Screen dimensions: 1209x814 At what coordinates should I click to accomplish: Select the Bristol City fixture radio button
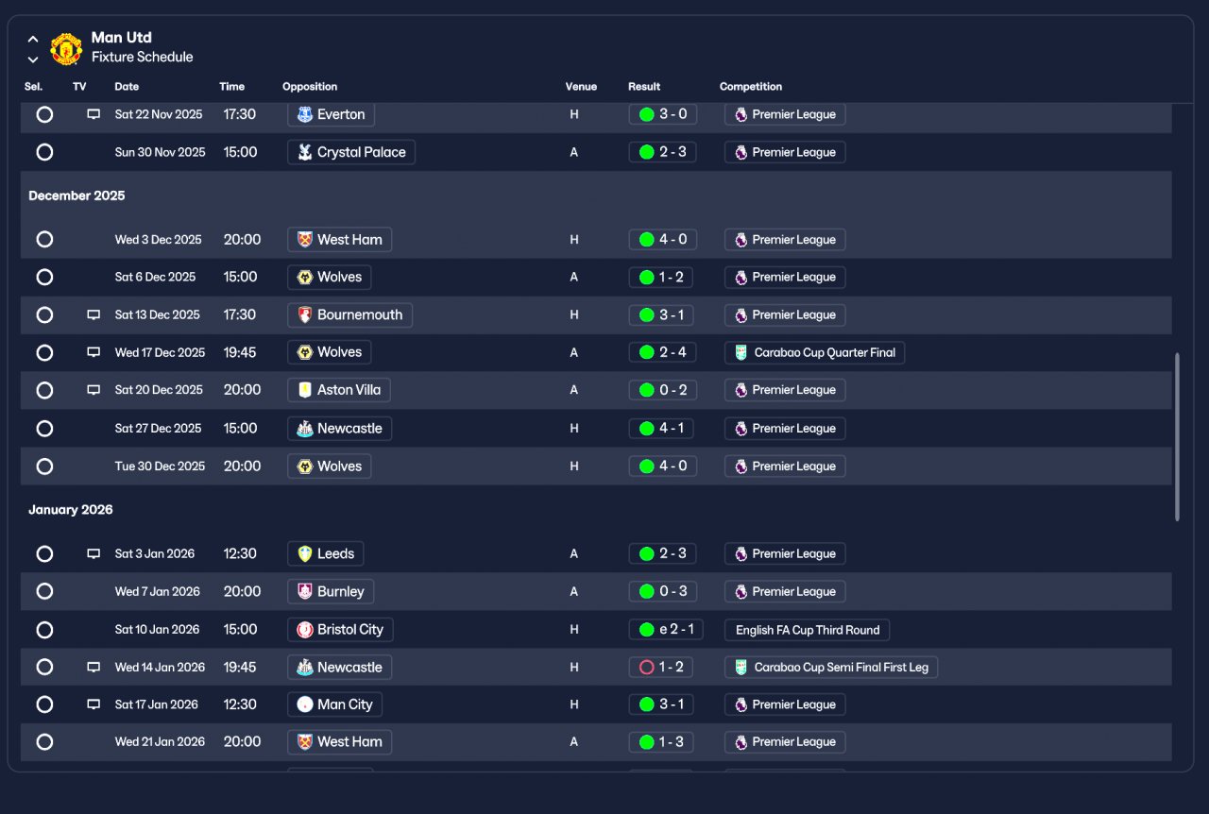(44, 630)
